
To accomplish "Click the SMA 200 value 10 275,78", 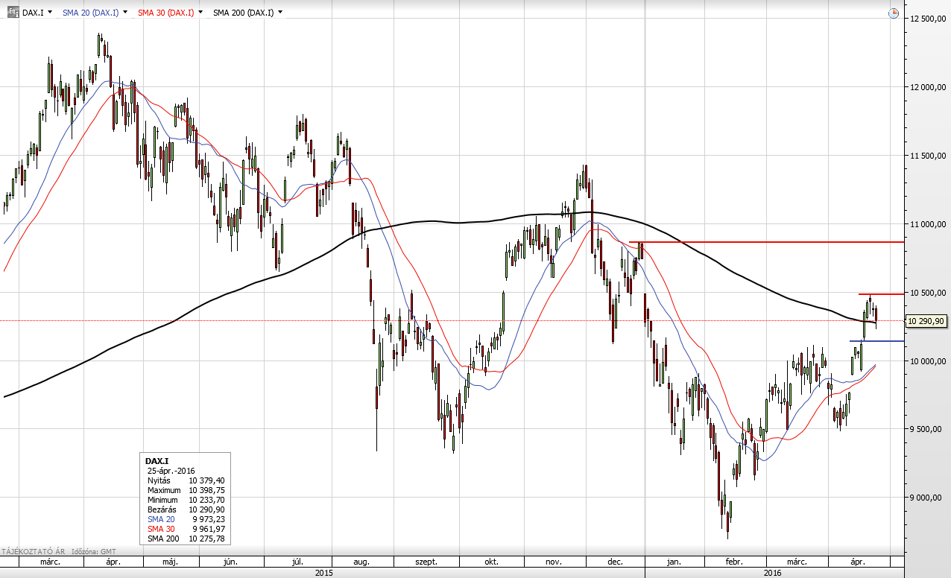I will click(x=207, y=539).
